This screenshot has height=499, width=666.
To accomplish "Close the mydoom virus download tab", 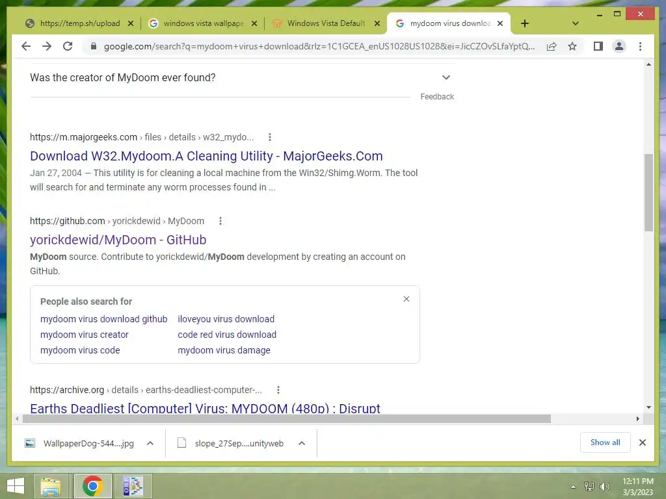I will 500,23.
